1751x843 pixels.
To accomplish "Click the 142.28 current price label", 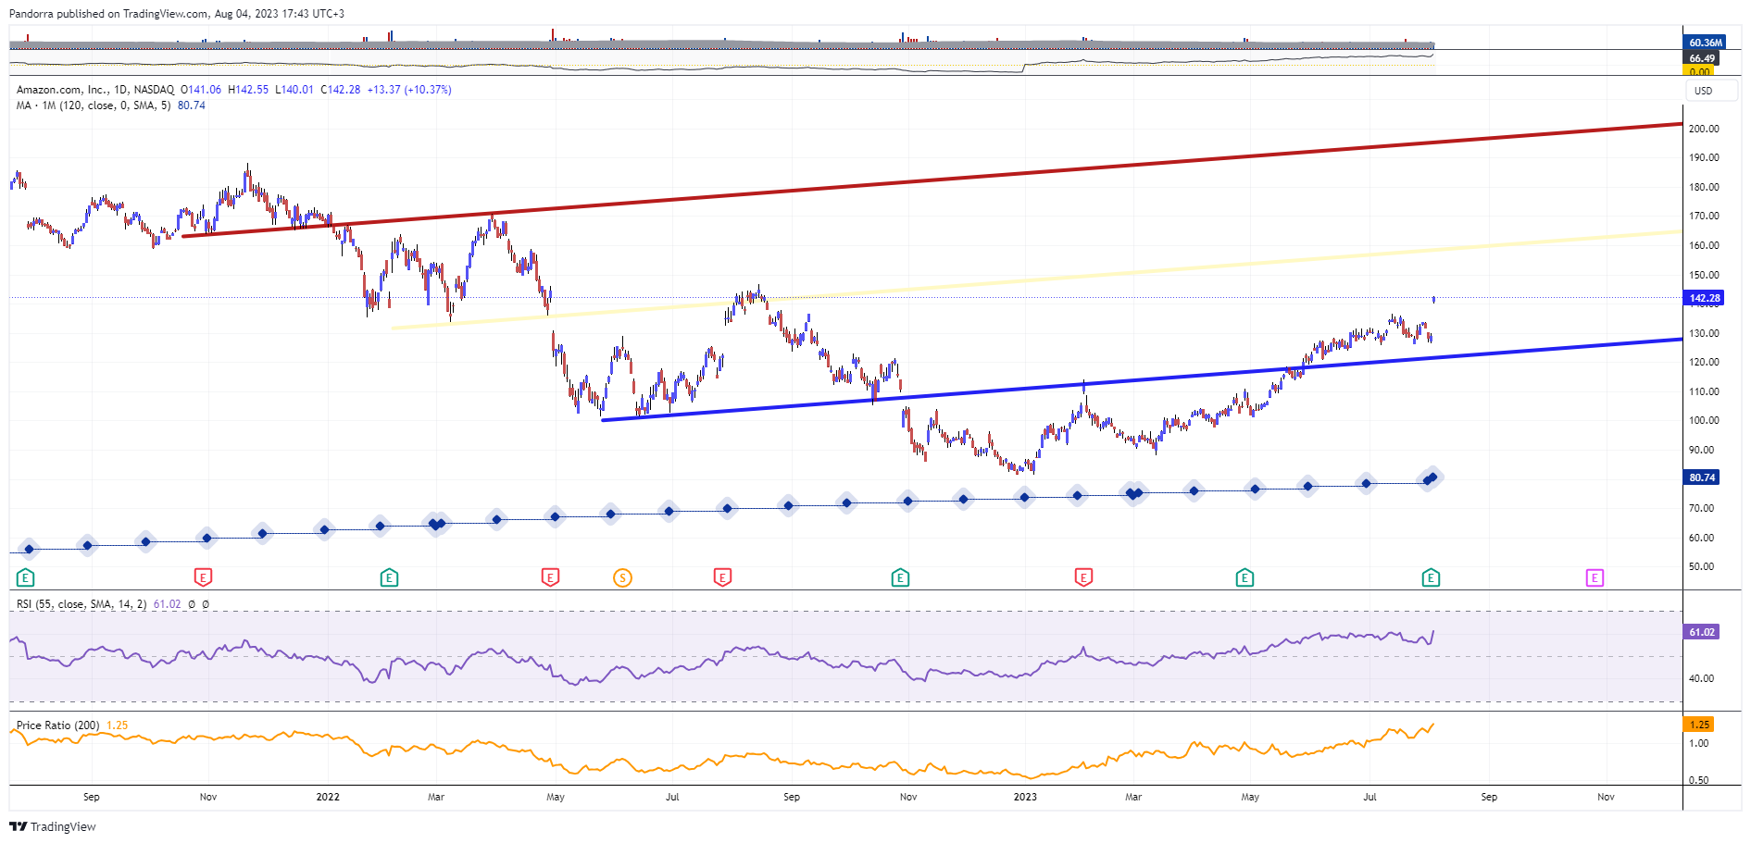I will 1704,298.
